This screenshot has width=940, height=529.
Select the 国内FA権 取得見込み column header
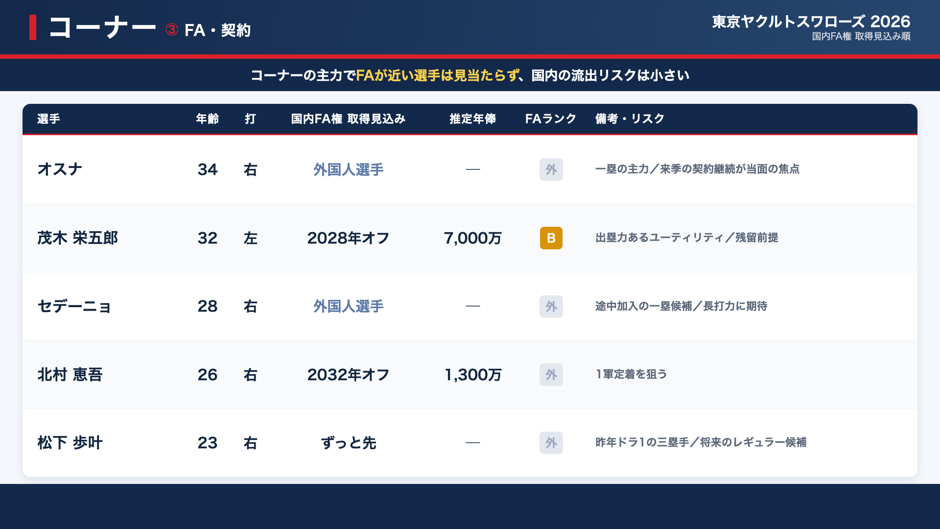coord(348,119)
